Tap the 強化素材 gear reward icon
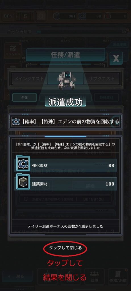This screenshot has height=291, width=131. pyautogui.click(x=23, y=164)
